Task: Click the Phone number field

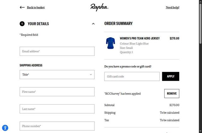Action: pyautogui.click(x=57, y=126)
